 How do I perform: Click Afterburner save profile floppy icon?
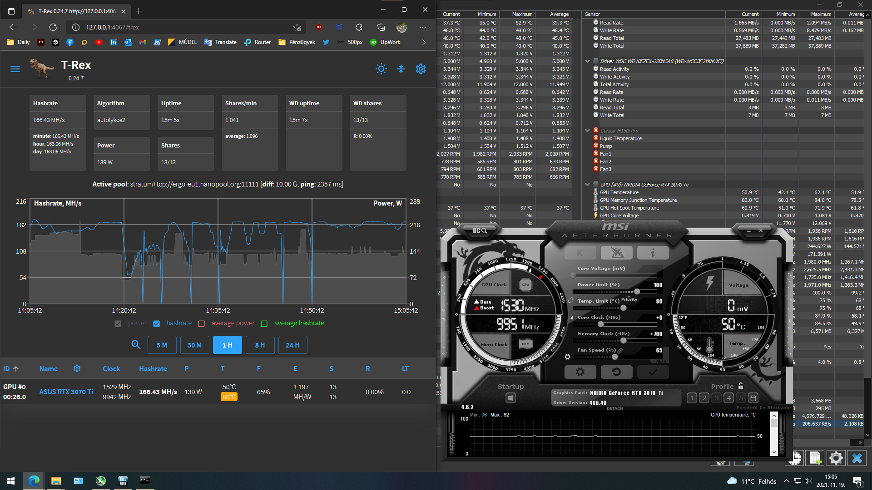(x=753, y=398)
